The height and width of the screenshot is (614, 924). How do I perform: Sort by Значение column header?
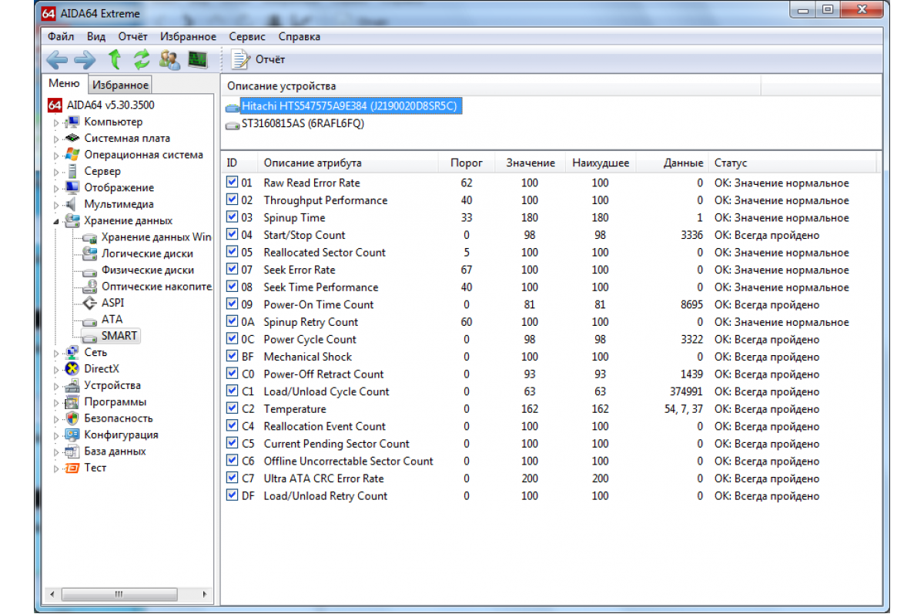point(531,163)
